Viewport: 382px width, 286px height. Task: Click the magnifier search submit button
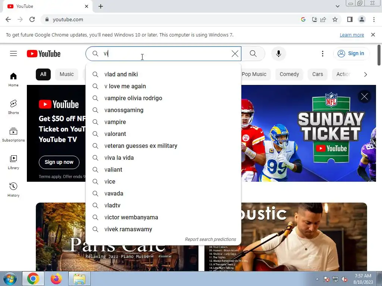[253, 54]
